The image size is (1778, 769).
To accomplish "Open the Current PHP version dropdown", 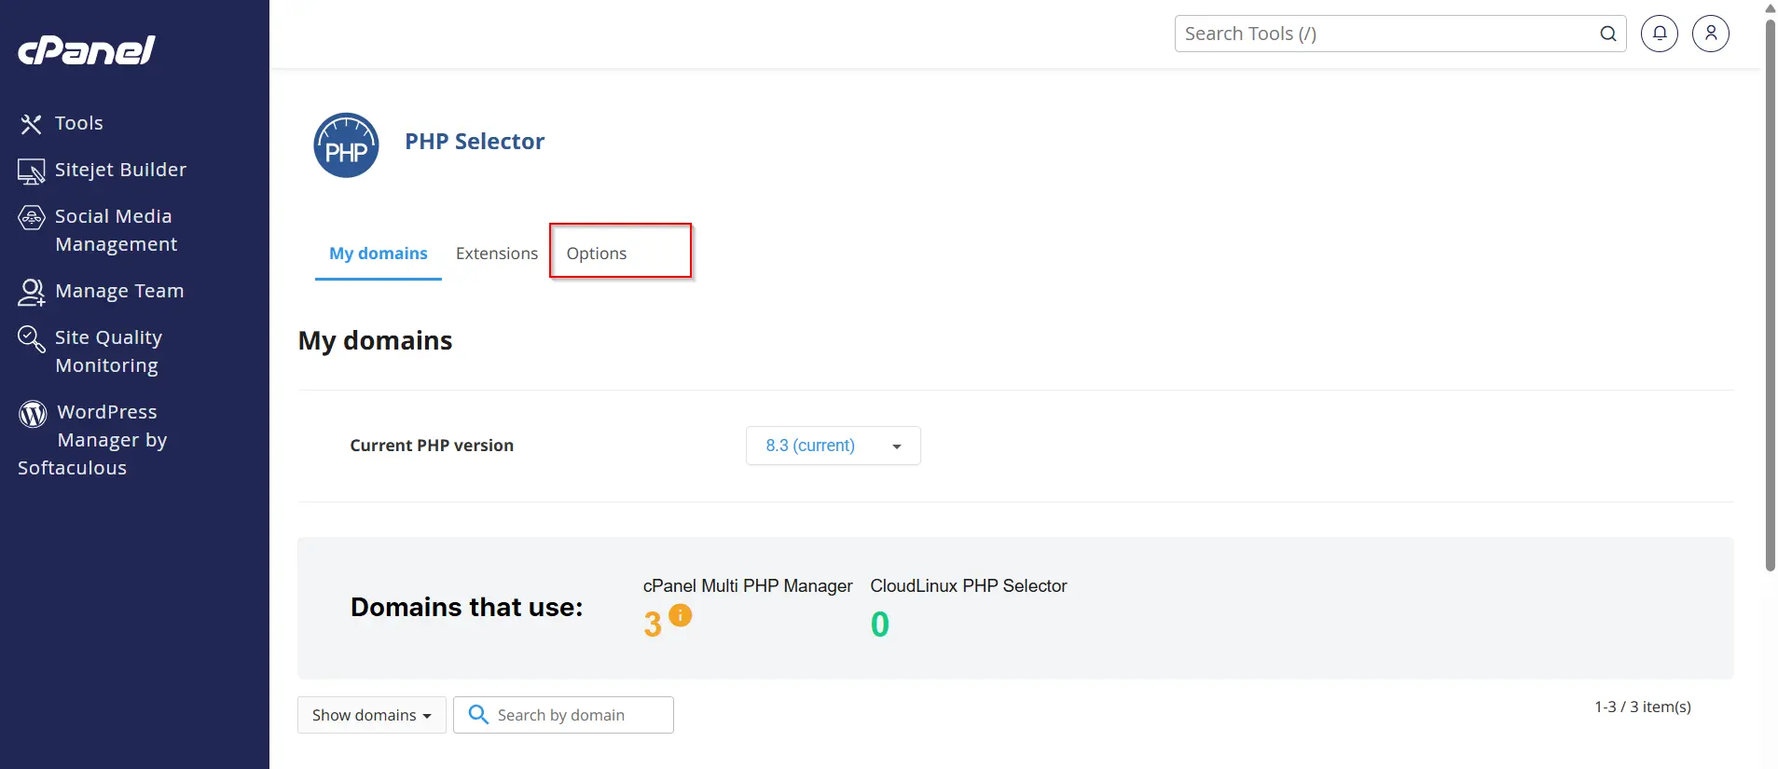I will (x=834, y=446).
